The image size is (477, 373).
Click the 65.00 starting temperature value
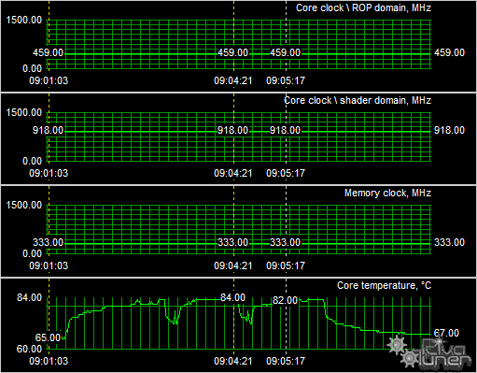48,337
